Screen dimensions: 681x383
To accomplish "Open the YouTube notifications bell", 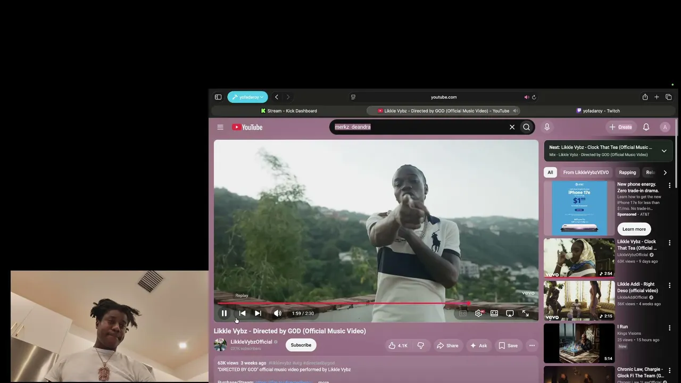I will point(646,127).
